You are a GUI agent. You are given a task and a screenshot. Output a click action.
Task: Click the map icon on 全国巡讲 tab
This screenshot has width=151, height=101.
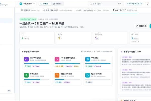click(22, 10)
